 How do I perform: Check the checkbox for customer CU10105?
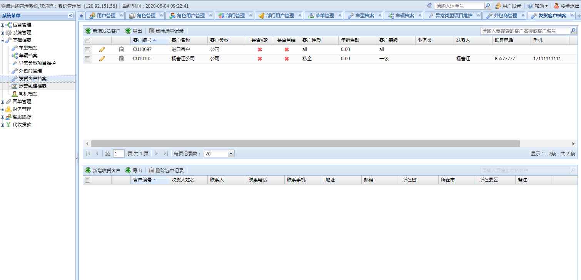pyautogui.click(x=87, y=59)
